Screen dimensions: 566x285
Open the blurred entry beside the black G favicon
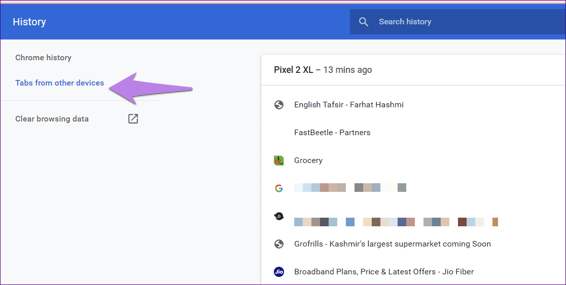point(396,222)
